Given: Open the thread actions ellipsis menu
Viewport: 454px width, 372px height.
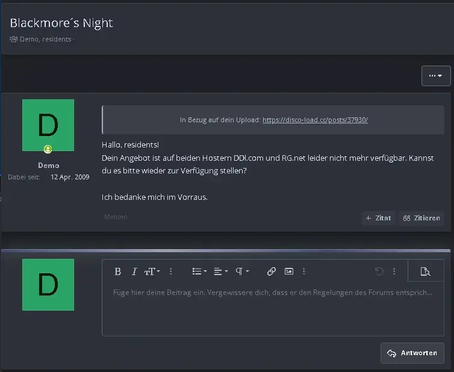Looking at the screenshot, I should [x=436, y=76].
